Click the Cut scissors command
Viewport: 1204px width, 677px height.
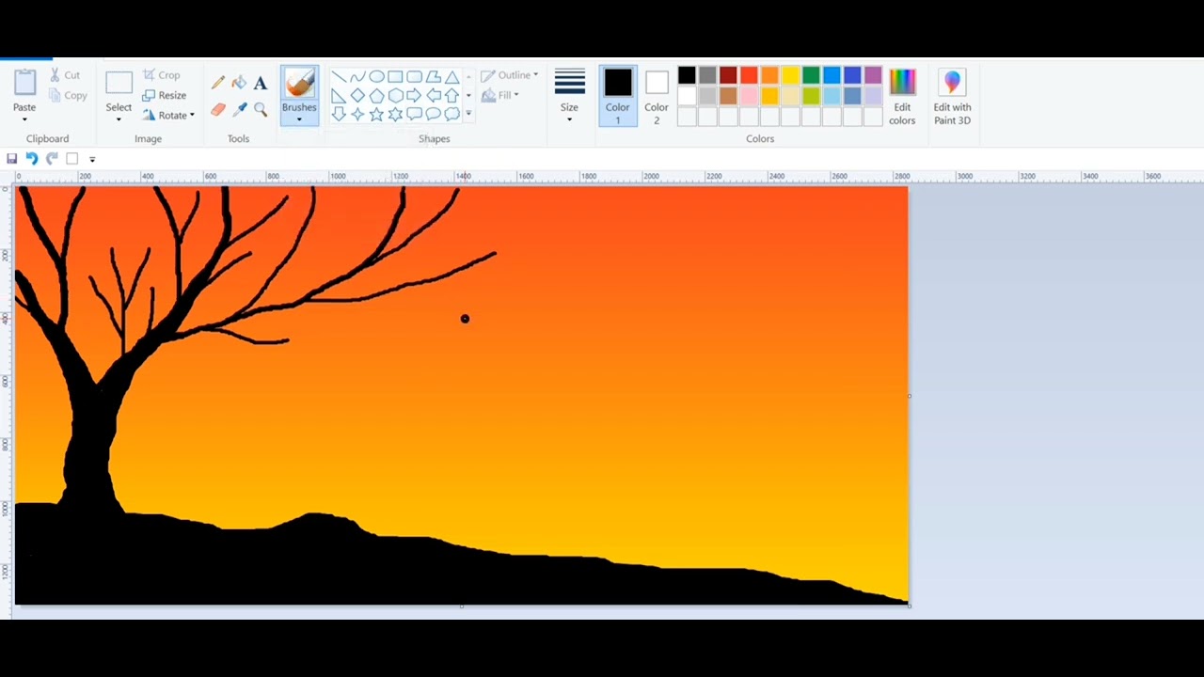pyautogui.click(x=65, y=75)
